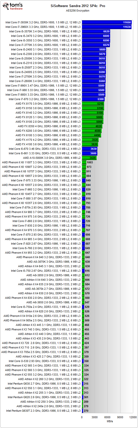Click the Intel Core i7-2700K label
Image resolution: width=138 pixels, height=428 pixels.
[x=45, y=77]
